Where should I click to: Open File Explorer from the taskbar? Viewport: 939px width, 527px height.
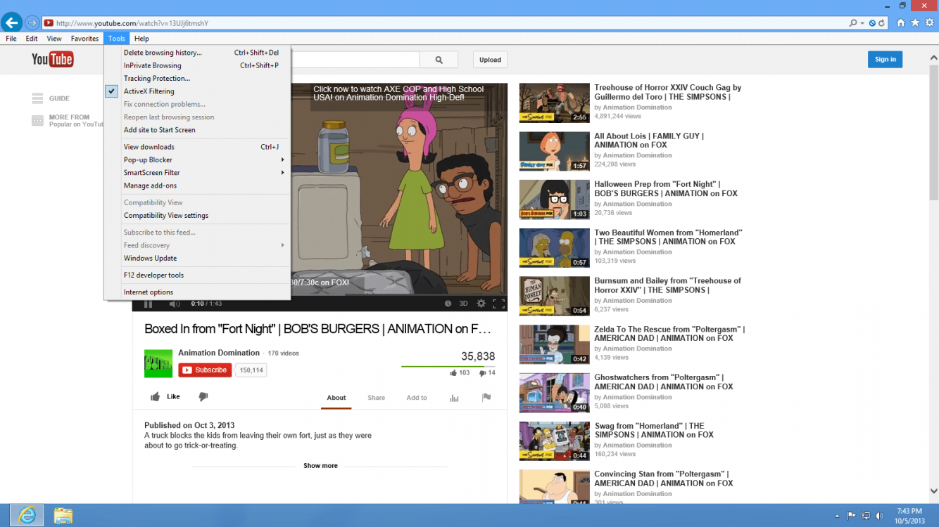point(63,515)
